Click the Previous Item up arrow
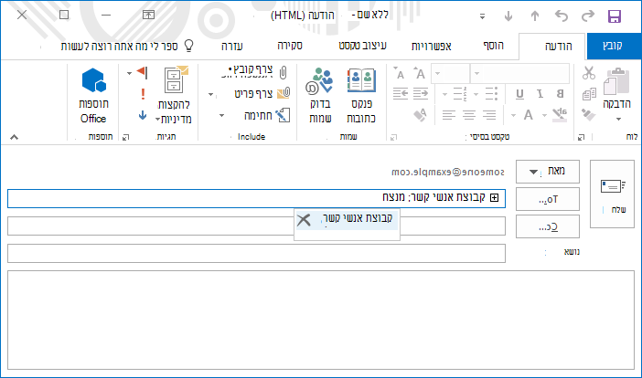 coord(535,16)
